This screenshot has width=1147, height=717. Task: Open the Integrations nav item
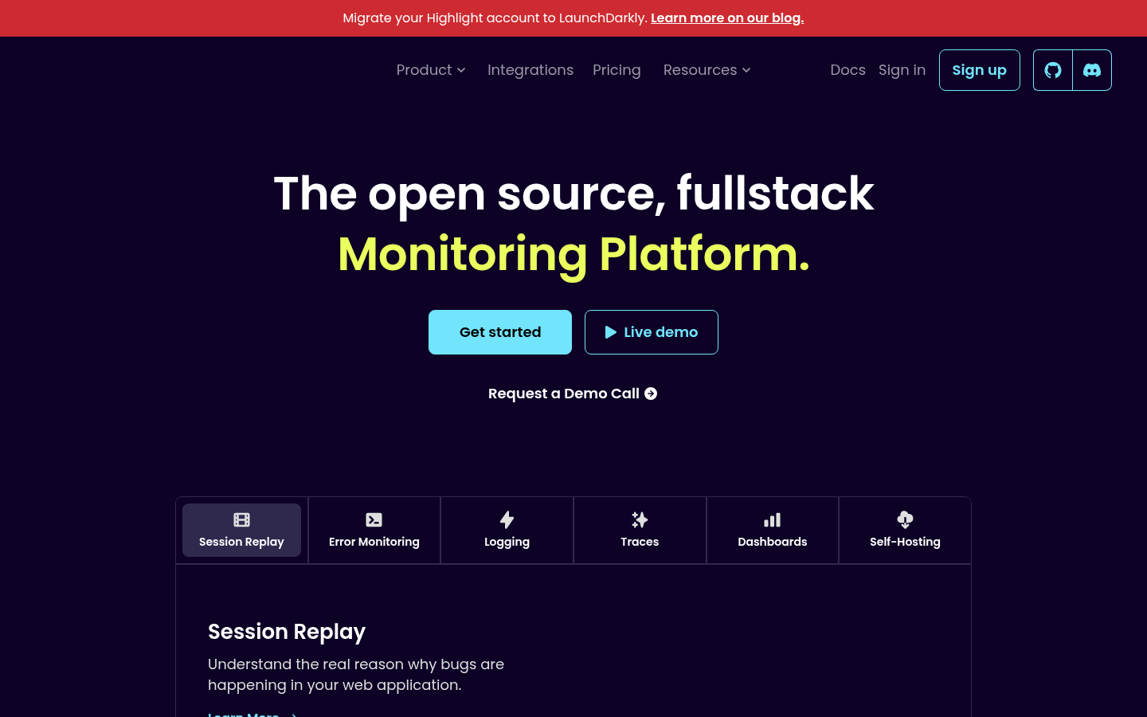coord(530,70)
